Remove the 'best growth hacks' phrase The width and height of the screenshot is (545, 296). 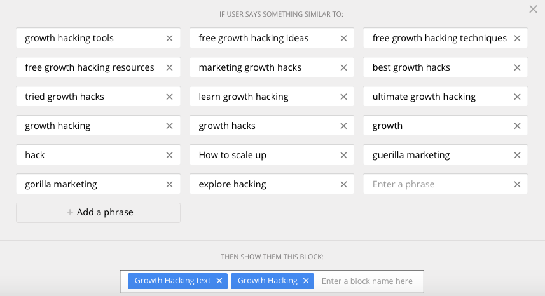517,67
